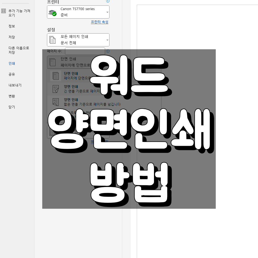
Task: Click the 추가 기능 가져오기 sidebar icon
Action: tap(4, 11)
